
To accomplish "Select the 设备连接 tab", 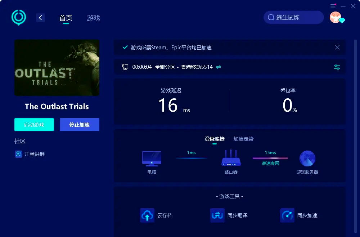I will click(x=215, y=139).
